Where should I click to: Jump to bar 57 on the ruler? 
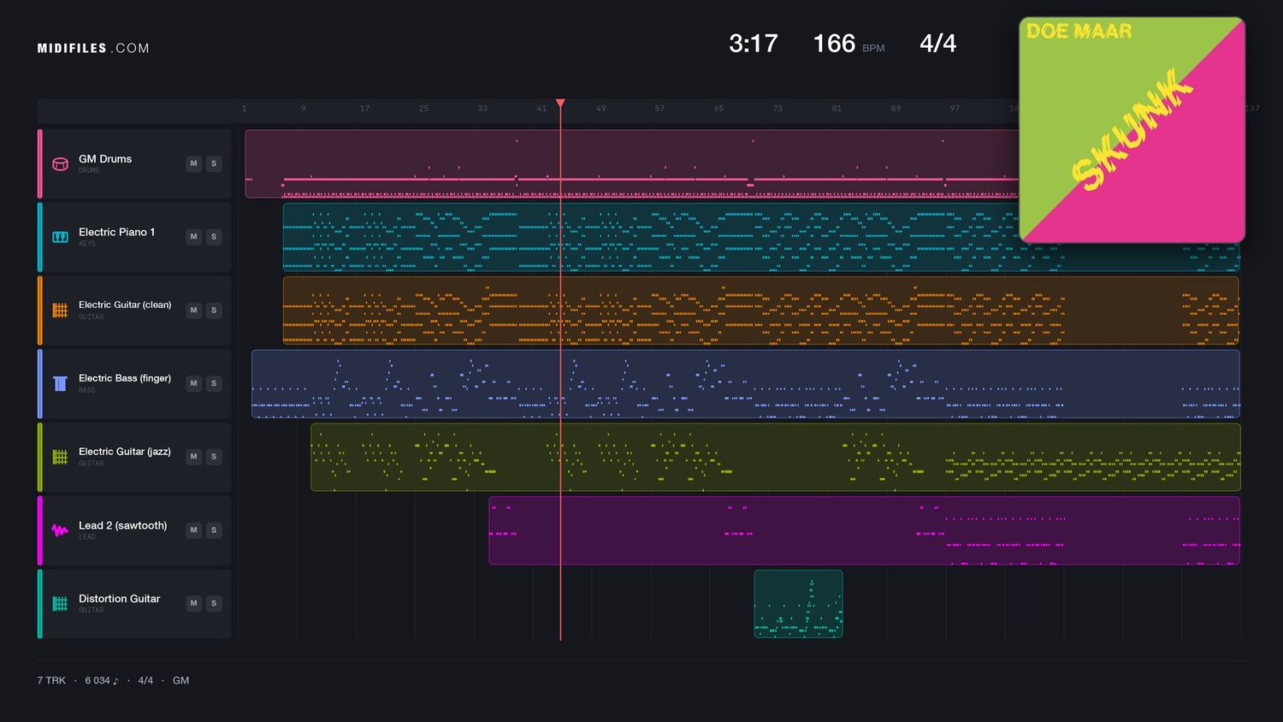pyautogui.click(x=659, y=109)
